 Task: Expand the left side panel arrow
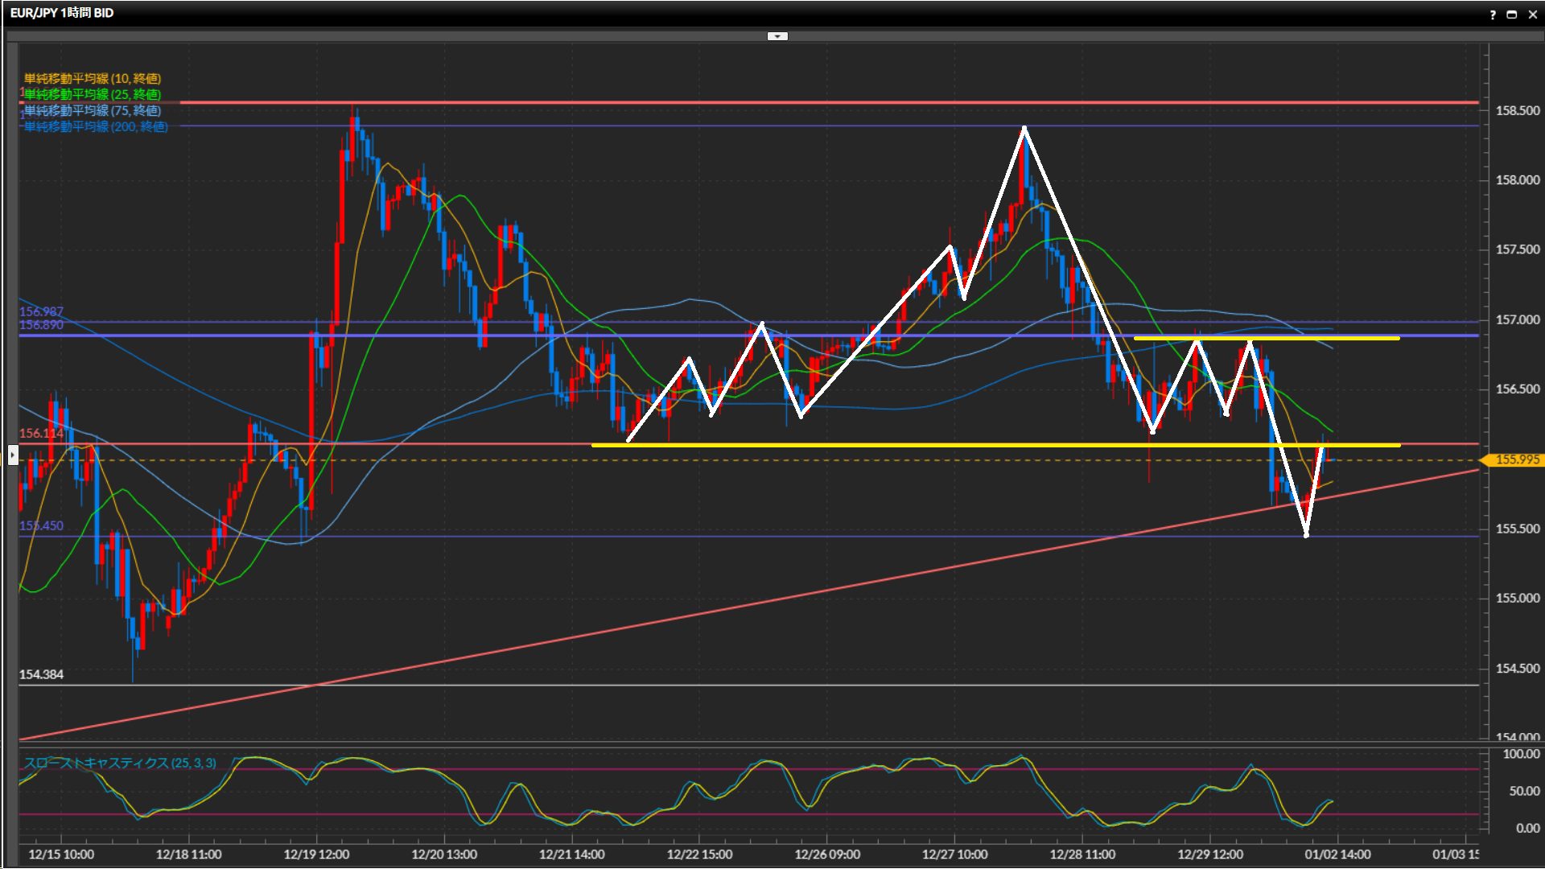[12, 456]
